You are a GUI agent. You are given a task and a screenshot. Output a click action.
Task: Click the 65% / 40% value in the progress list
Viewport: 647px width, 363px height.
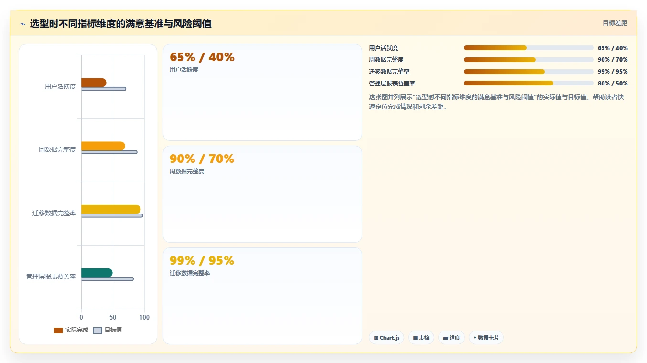pos(613,48)
